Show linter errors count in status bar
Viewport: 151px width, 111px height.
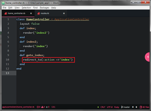point(39,107)
